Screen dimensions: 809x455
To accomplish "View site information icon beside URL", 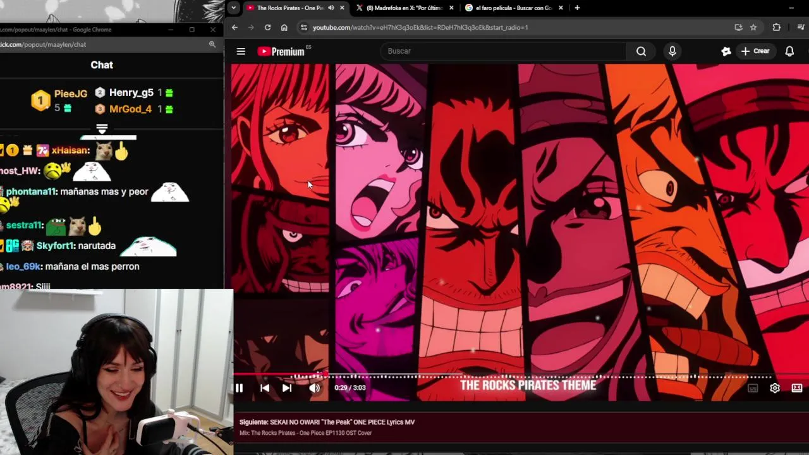I will pyautogui.click(x=304, y=27).
